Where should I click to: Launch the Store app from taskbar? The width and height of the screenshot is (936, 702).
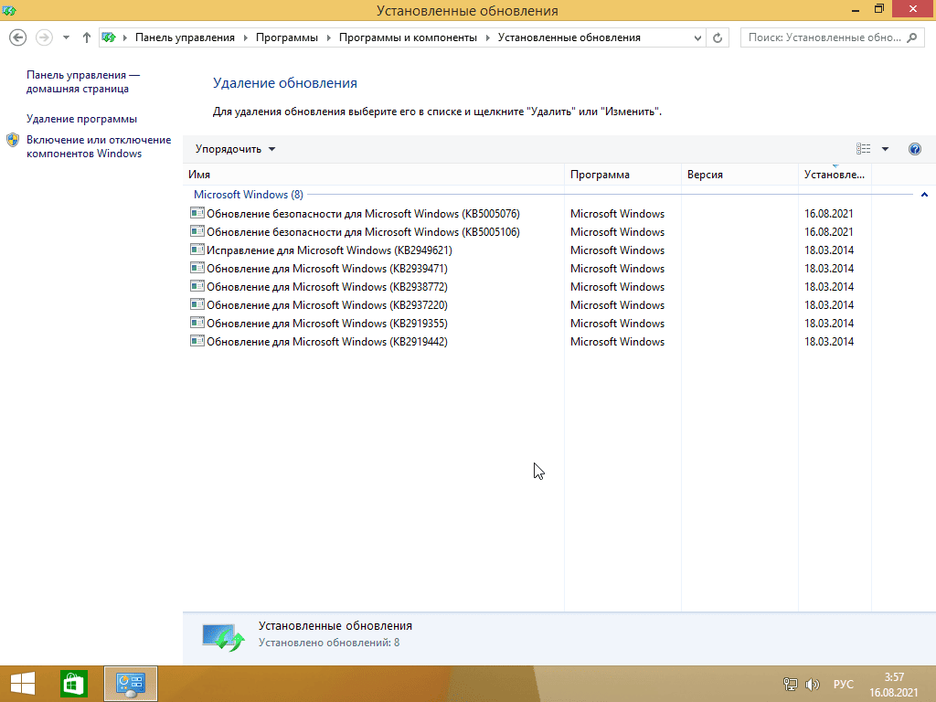tap(73, 684)
